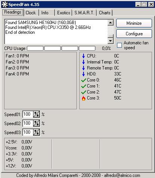This screenshot has height=178, width=155.
Task: Click the log scrollbar down arrow
Action: pyautogui.click(x=111, y=41)
